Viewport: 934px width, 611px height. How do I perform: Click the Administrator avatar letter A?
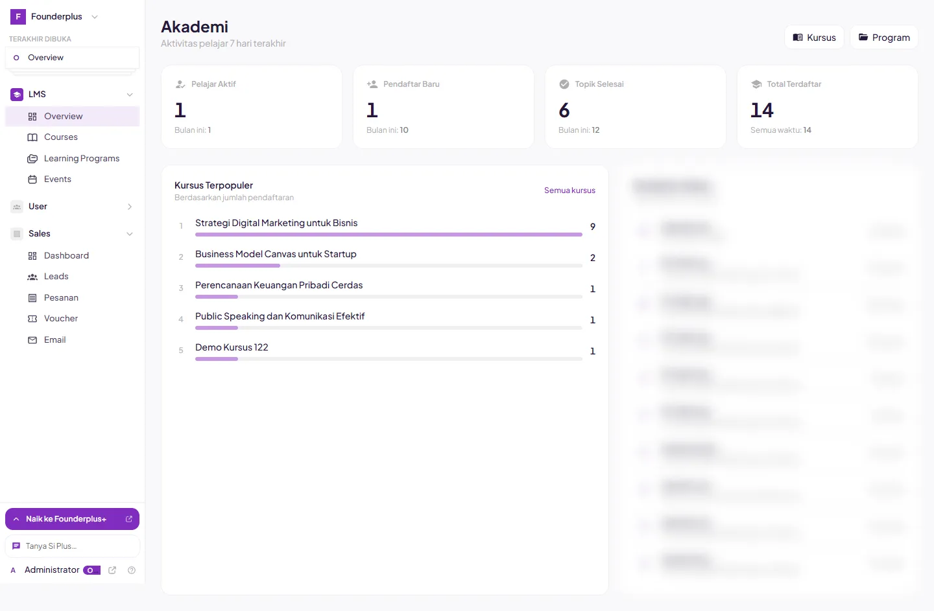(13, 570)
